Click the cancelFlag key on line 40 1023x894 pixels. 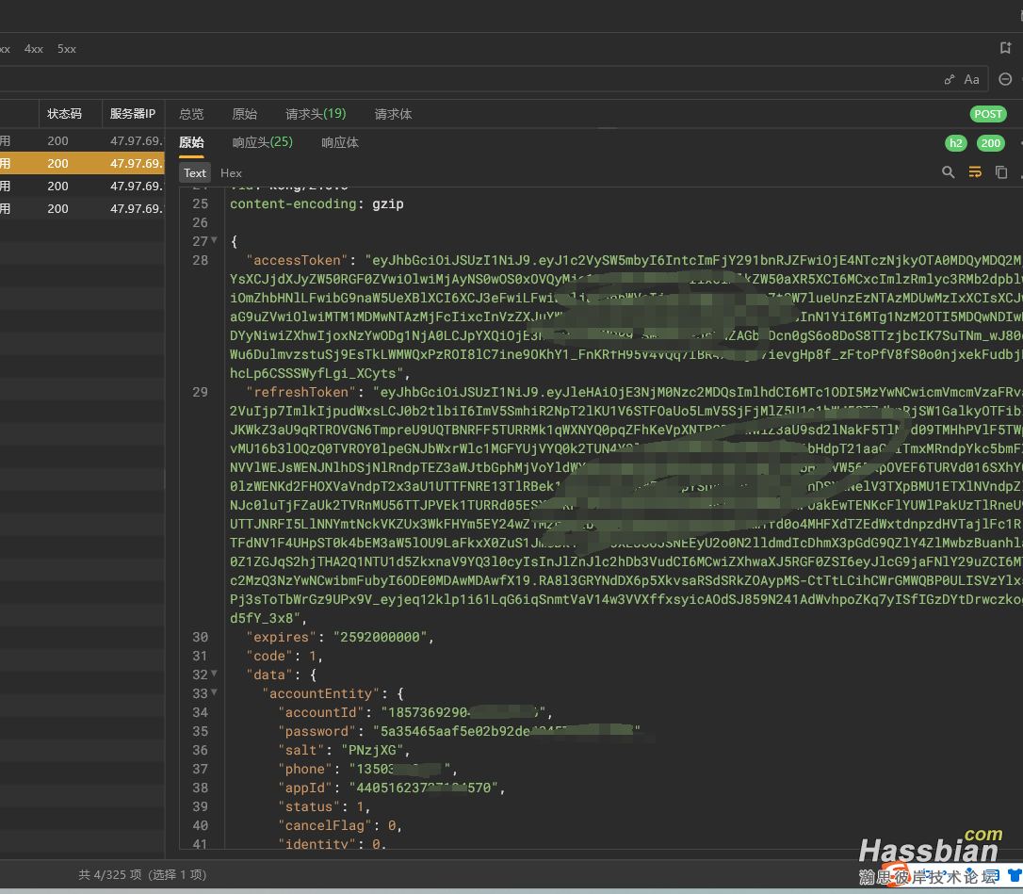(x=324, y=825)
